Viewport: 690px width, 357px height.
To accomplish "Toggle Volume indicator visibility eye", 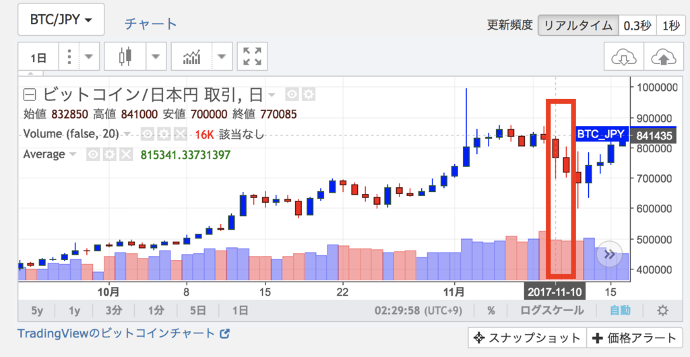I will point(148,134).
